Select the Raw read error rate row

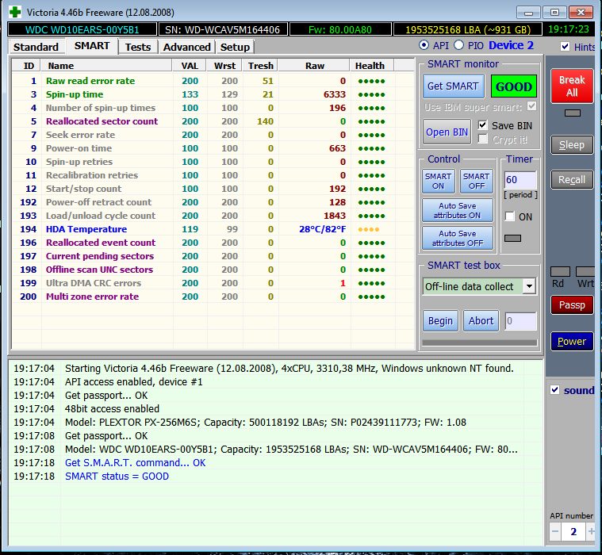(213, 81)
